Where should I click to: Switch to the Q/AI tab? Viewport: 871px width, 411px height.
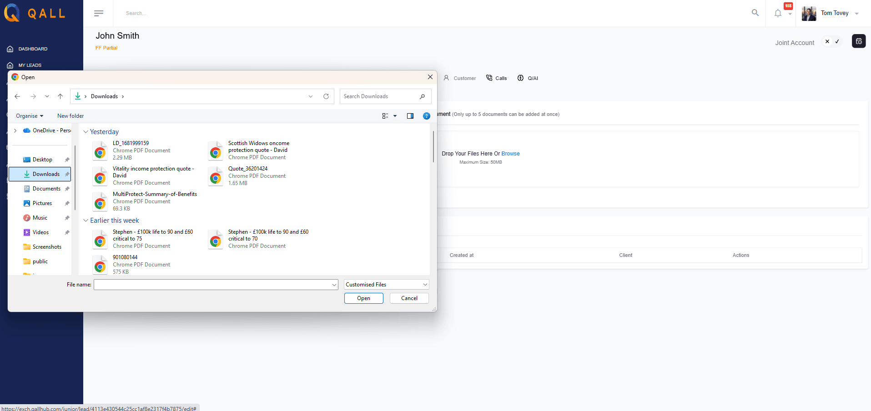pos(528,78)
